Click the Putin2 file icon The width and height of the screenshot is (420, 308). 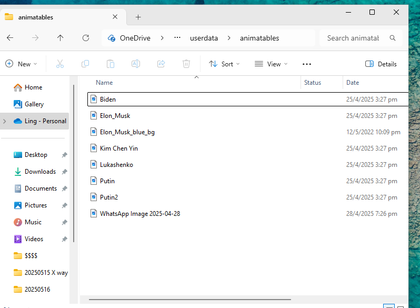(94, 197)
